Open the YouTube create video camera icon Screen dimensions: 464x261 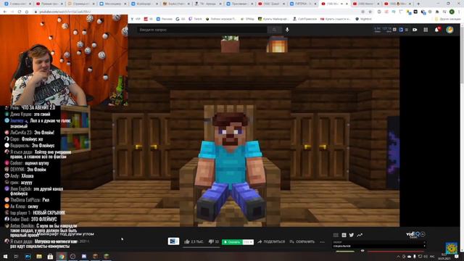[x=415, y=30]
